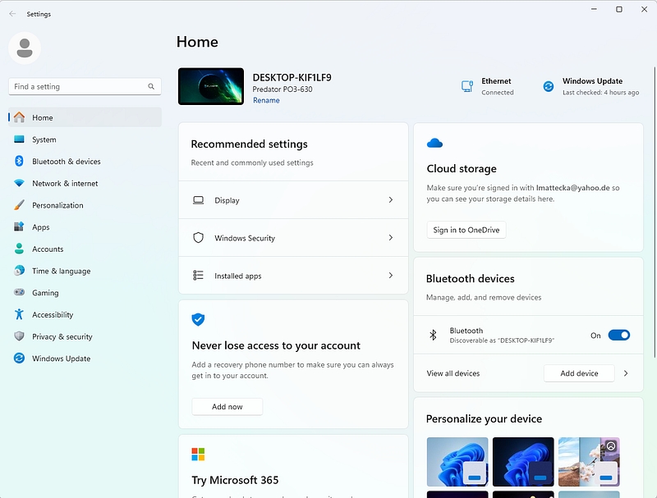The image size is (657, 498).
Task: Rename the PC via Rename link
Action: tap(266, 100)
